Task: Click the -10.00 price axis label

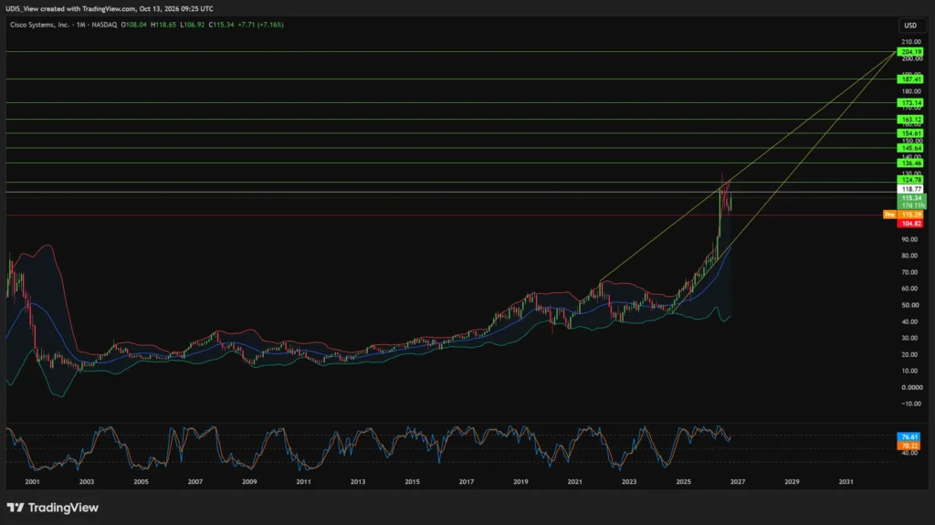Action: pos(911,404)
